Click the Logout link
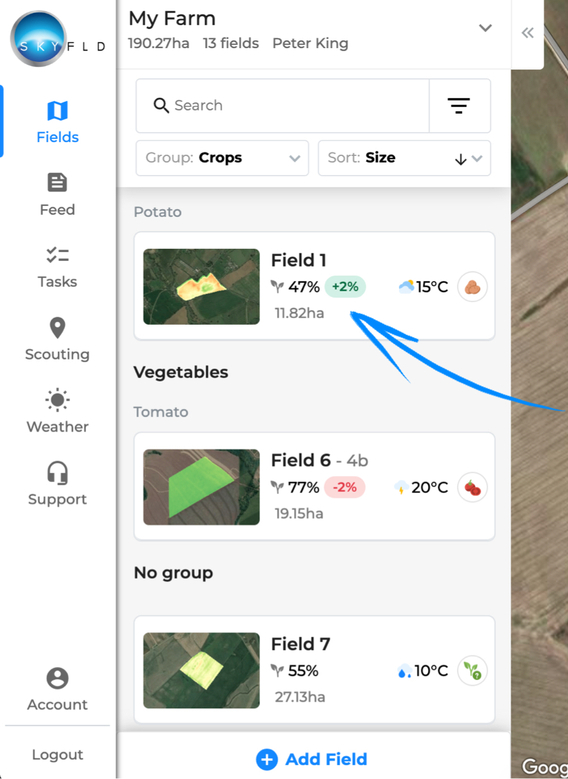This screenshot has height=779, width=568. tap(57, 754)
